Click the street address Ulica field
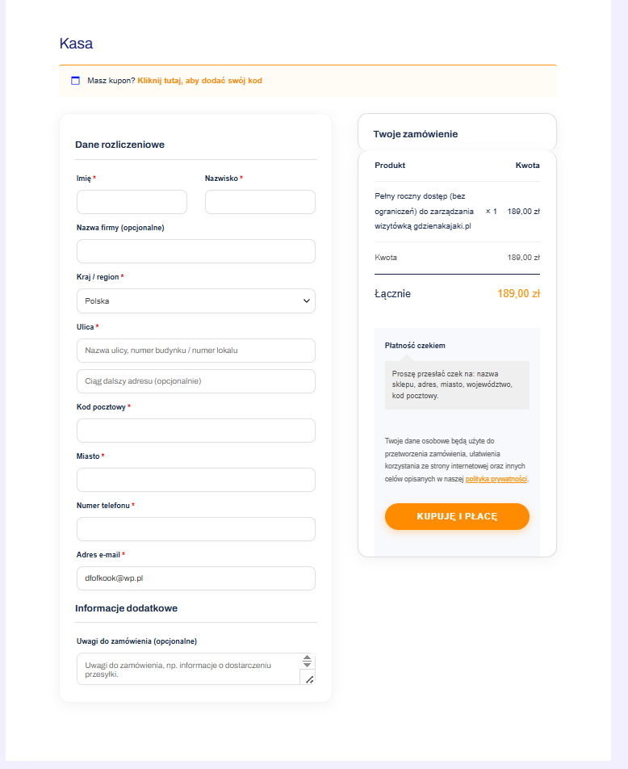This screenshot has height=769, width=628. [x=195, y=351]
